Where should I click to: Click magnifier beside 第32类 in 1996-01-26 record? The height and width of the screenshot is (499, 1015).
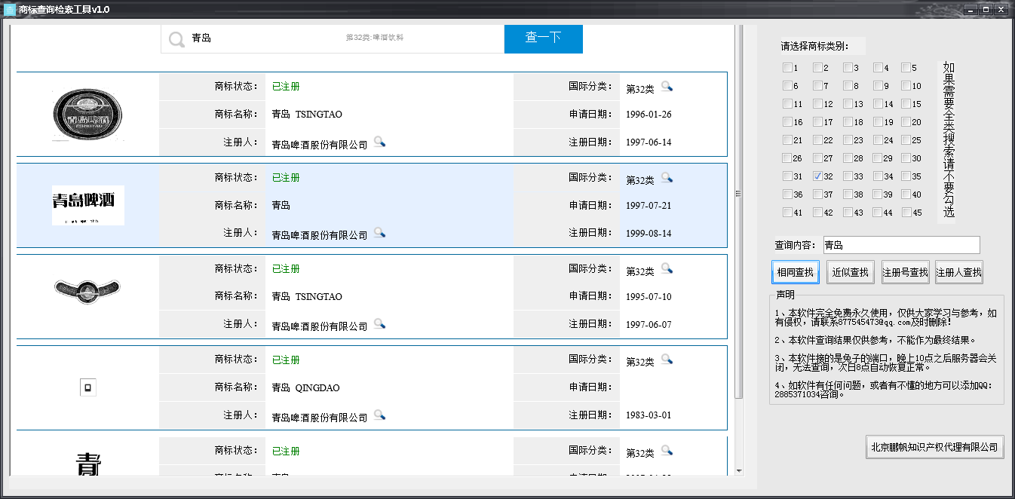point(667,87)
